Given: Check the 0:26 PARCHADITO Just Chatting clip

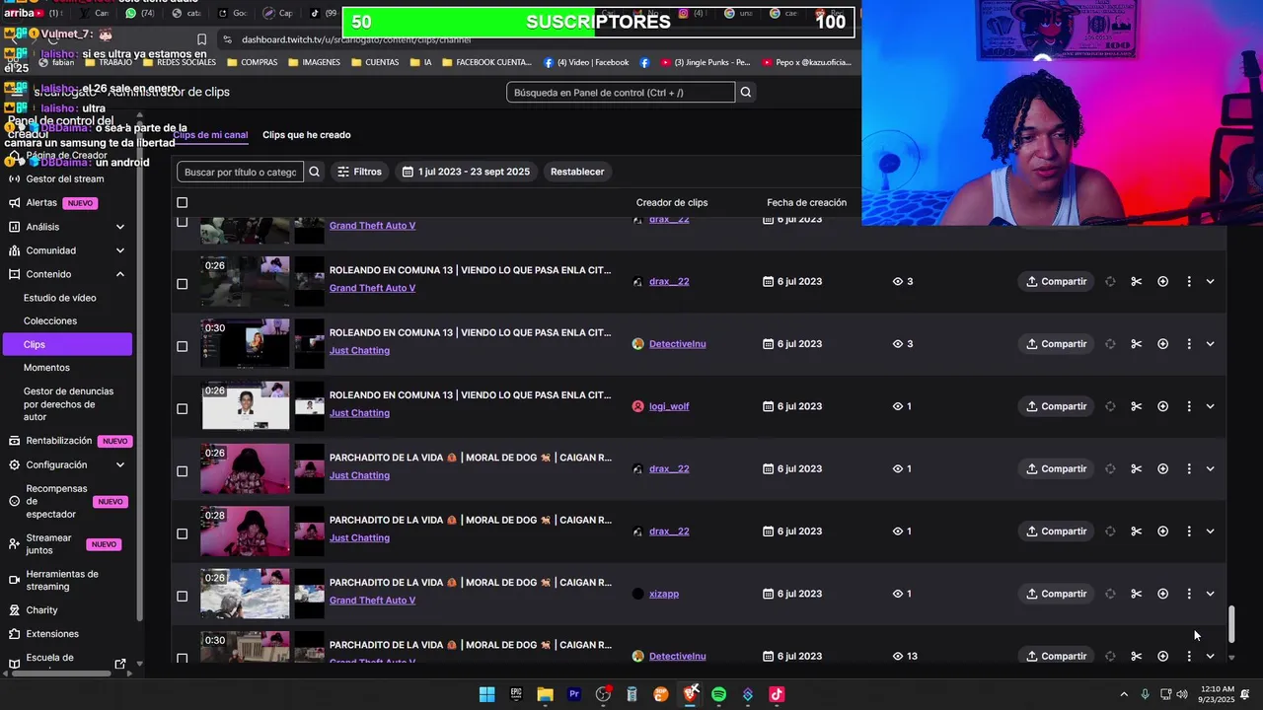Looking at the screenshot, I should 182,471.
